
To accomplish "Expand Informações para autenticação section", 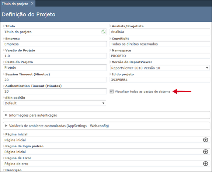I will (107, 115).
